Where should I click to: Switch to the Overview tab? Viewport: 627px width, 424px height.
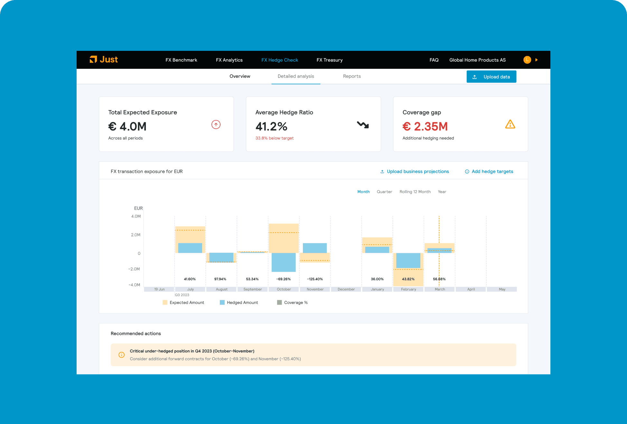pos(240,76)
